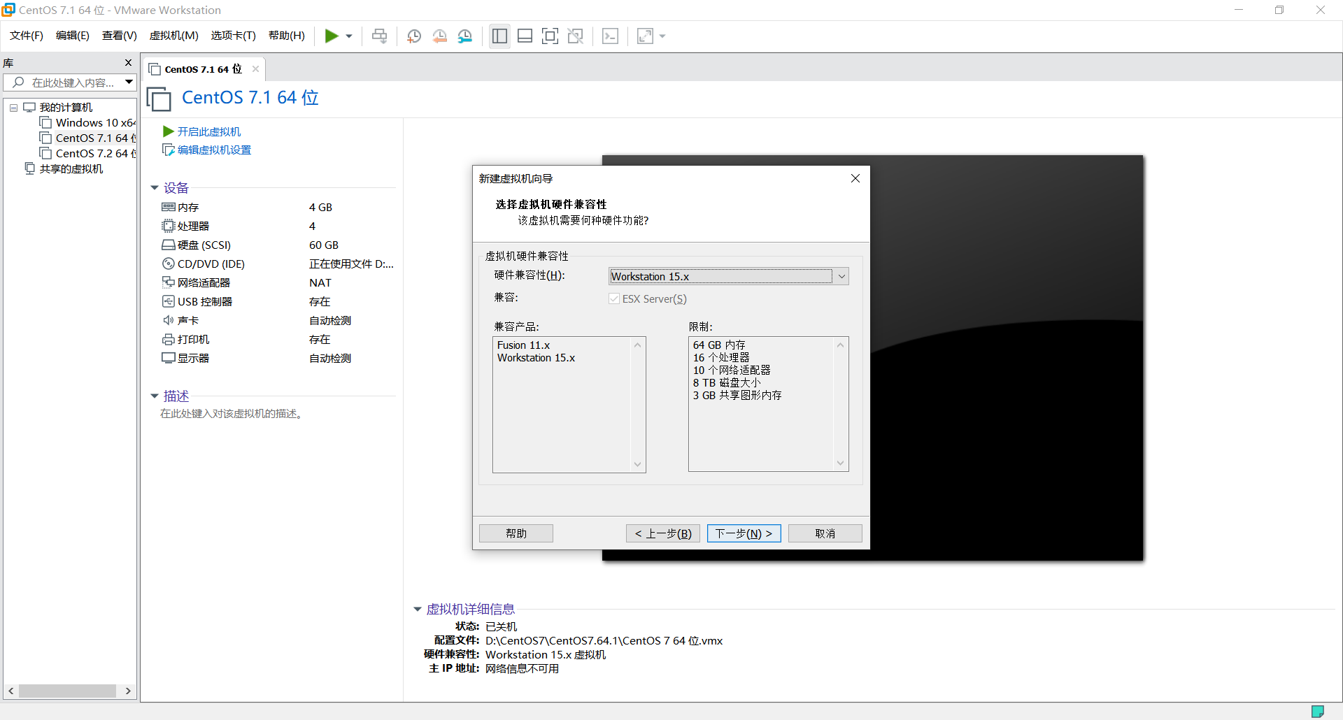
Task: Click the 下一步(N) next button
Action: 744,533
